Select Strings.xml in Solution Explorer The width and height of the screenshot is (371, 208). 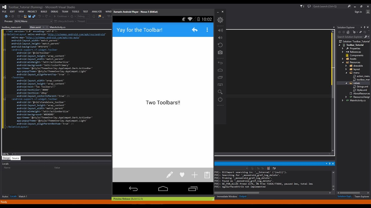click(x=362, y=87)
